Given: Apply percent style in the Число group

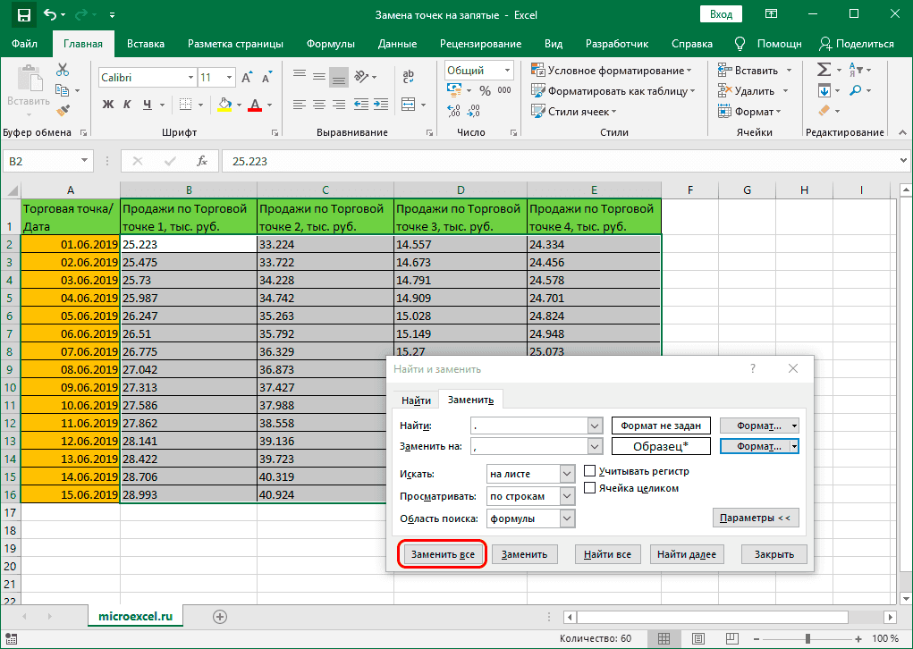Looking at the screenshot, I should tap(487, 89).
